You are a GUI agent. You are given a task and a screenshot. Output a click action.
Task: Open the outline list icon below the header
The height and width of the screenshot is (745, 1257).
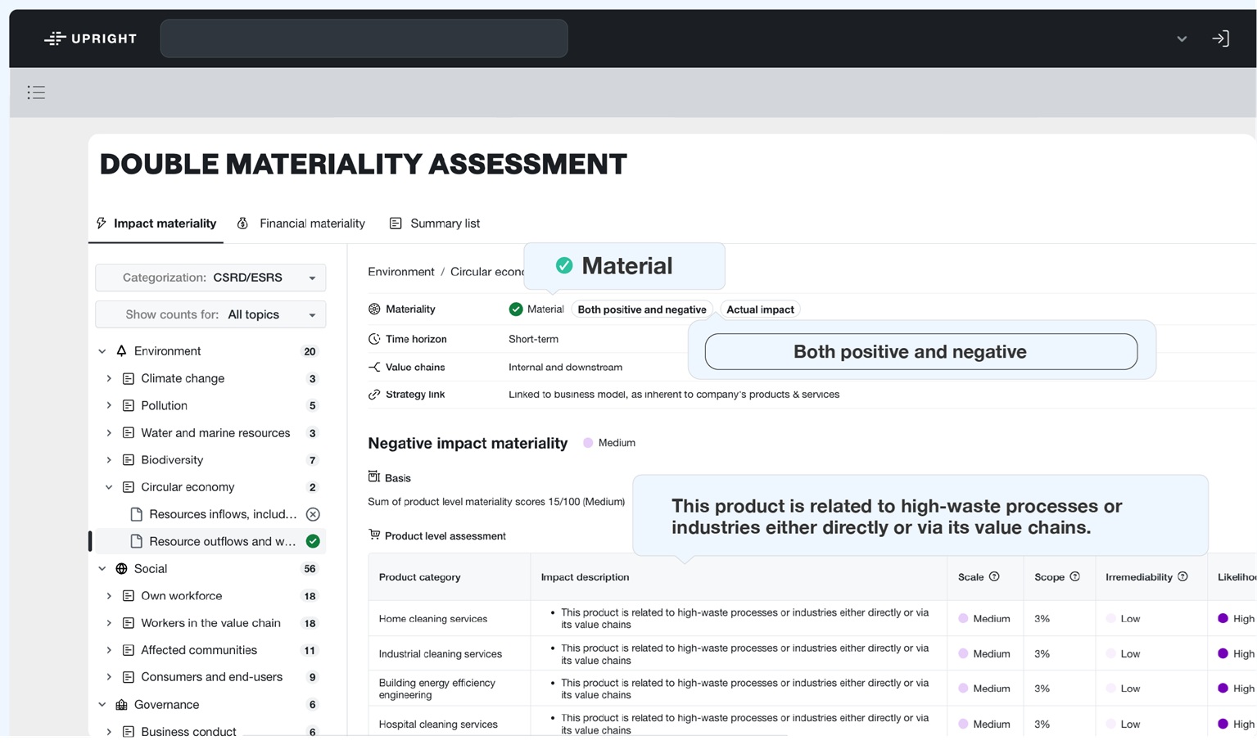[36, 92]
